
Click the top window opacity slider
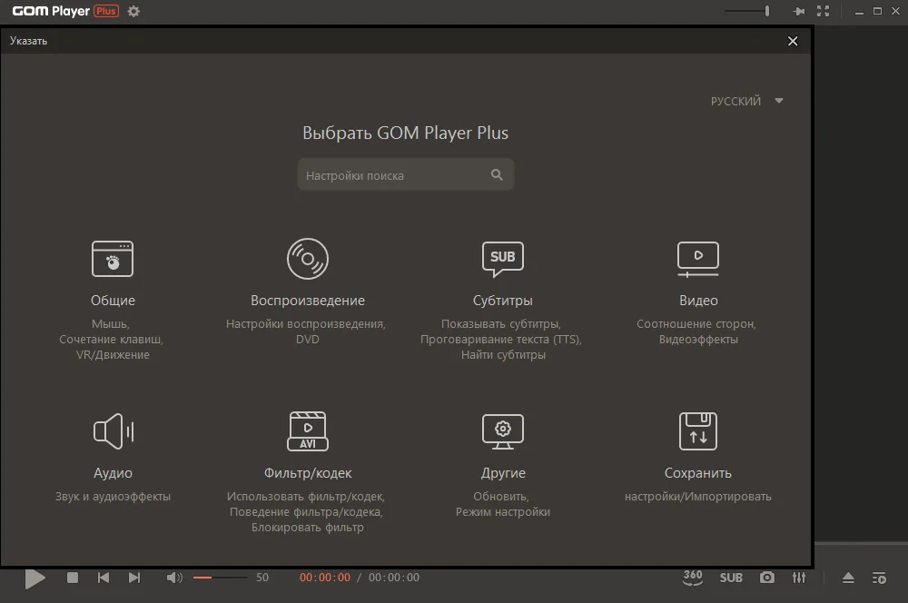(747, 11)
